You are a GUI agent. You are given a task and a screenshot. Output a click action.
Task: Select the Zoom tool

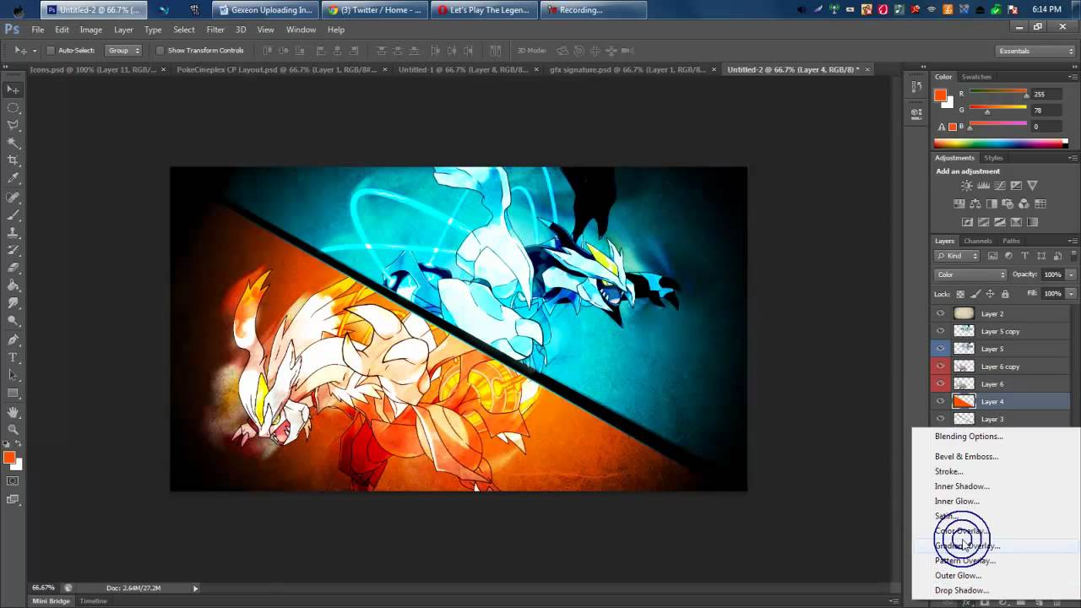pyautogui.click(x=13, y=429)
